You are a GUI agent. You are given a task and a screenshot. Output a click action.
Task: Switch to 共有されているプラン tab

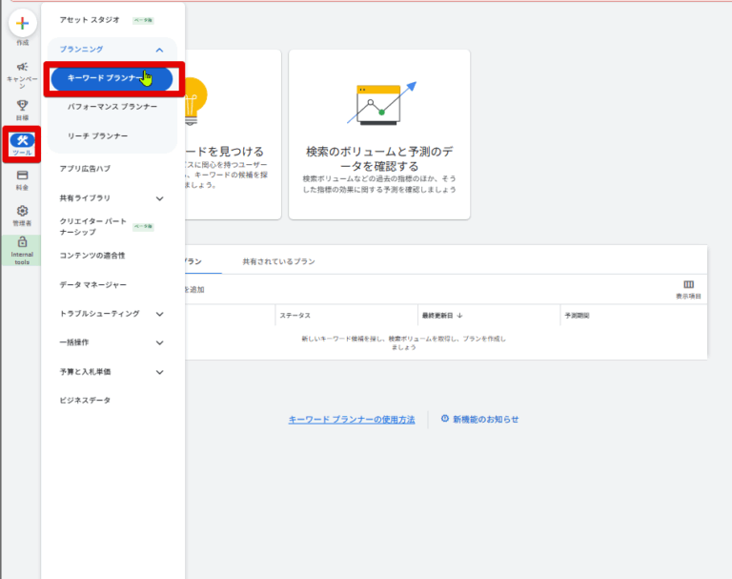click(x=278, y=261)
